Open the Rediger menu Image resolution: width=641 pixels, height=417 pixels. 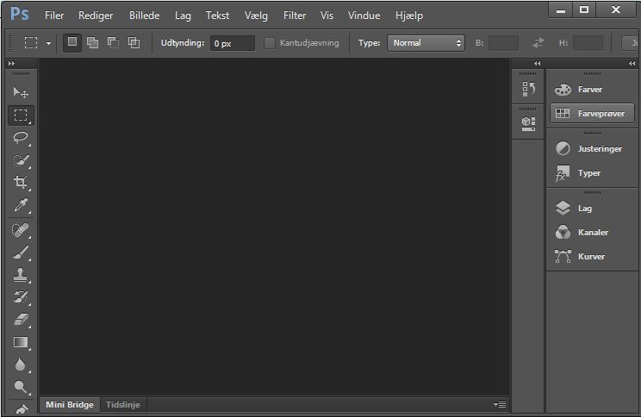click(96, 16)
